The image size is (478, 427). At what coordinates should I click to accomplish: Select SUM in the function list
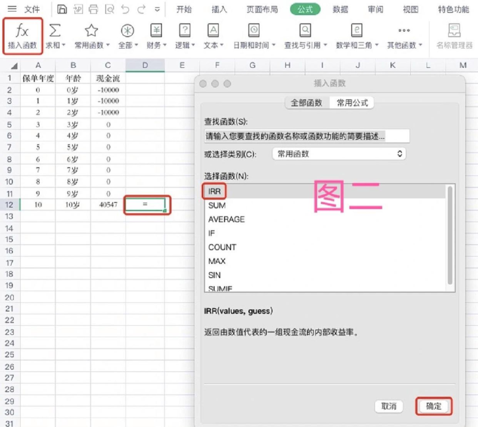pyautogui.click(x=325, y=205)
